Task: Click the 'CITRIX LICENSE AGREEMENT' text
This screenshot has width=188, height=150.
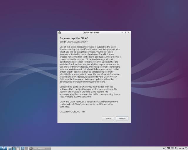Action: point(74,42)
